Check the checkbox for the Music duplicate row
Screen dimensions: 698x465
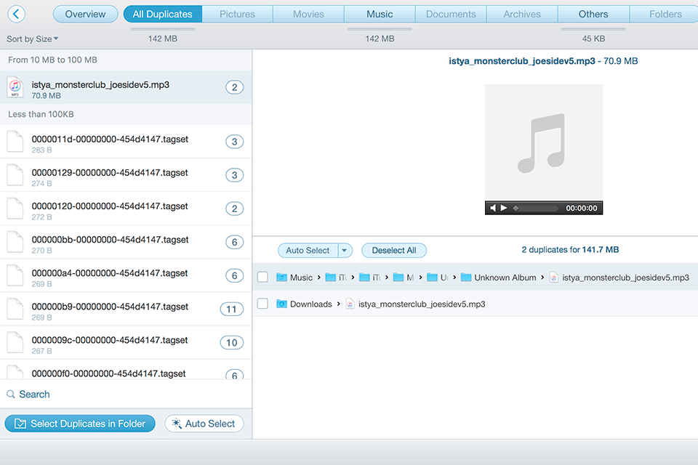click(262, 277)
